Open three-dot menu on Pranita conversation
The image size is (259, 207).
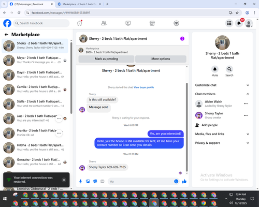[59, 134]
